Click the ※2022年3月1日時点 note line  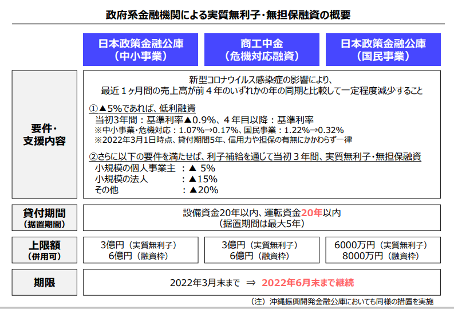point(223,139)
